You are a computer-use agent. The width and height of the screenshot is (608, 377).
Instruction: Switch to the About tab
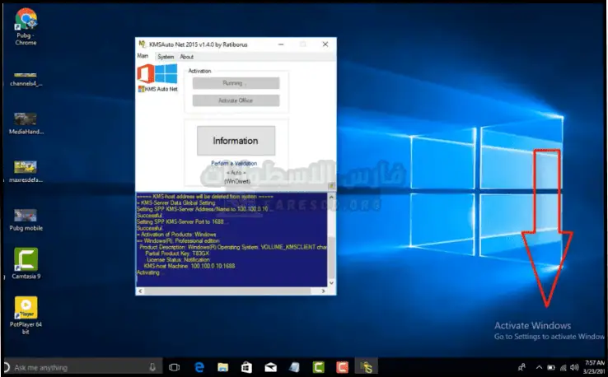tap(187, 57)
